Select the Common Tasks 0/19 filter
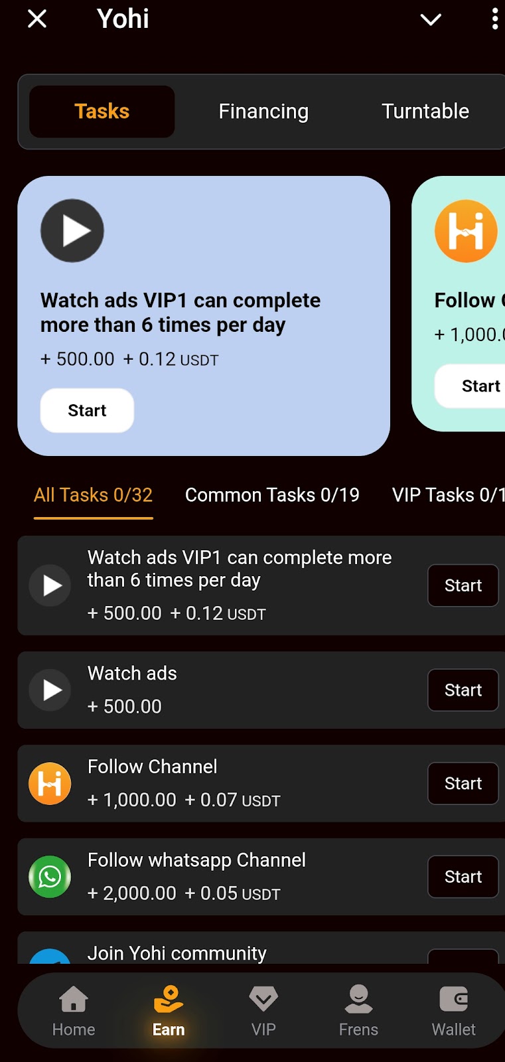This screenshot has height=1062, width=505. (x=272, y=495)
